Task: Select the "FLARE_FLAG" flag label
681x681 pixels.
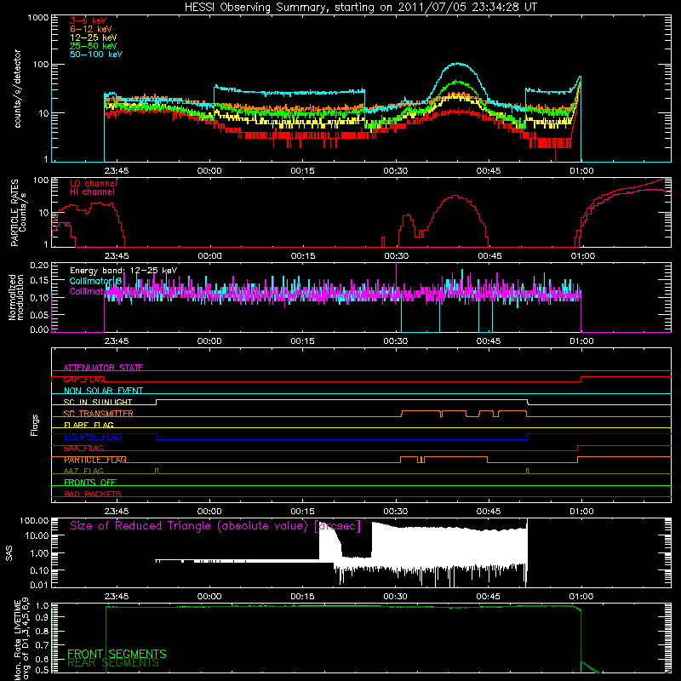Action: click(x=89, y=425)
